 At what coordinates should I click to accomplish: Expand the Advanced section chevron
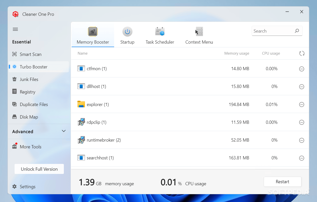point(64,131)
